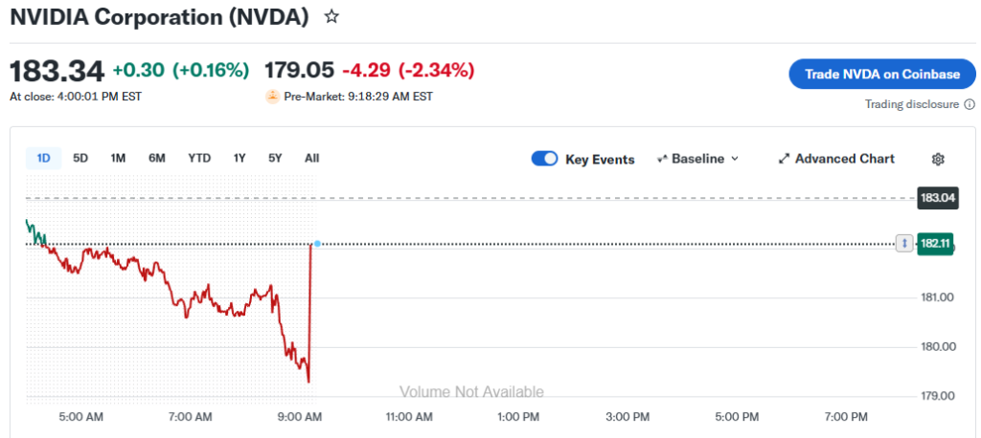This screenshot has height=438, width=981.
Task: Select the YTD range tab
Action: [x=199, y=158]
